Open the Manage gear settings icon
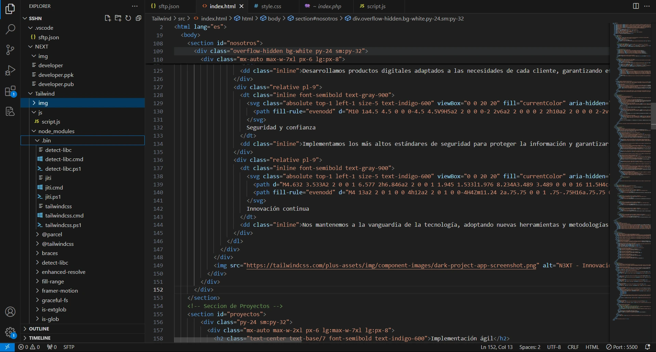Viewport: 656px width, 352px height. 10,332
